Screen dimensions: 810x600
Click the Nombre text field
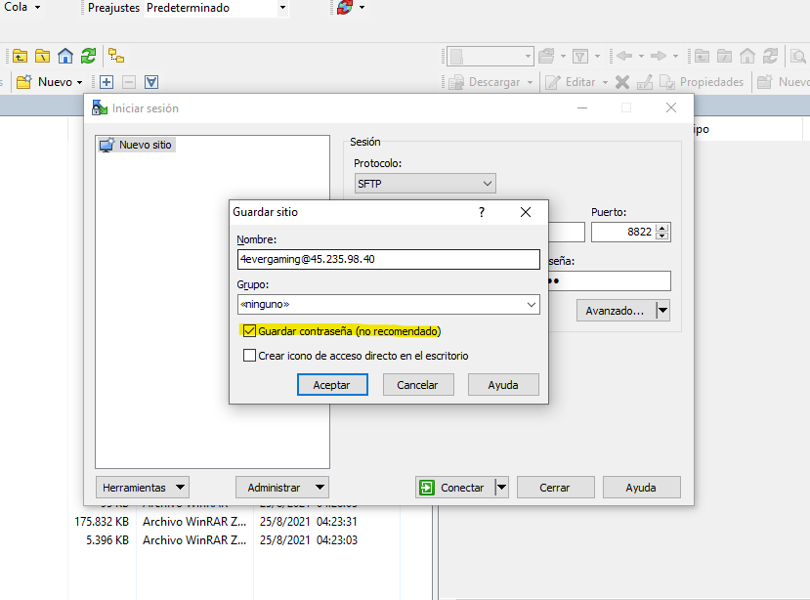388,259
